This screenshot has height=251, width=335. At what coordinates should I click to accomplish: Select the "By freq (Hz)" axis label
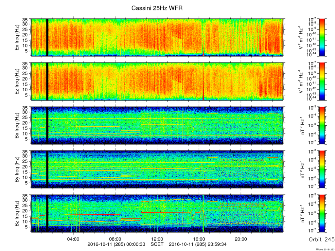(x=17, y=169)
